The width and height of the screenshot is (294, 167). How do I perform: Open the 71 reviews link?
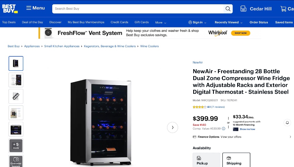coord(218,107)
